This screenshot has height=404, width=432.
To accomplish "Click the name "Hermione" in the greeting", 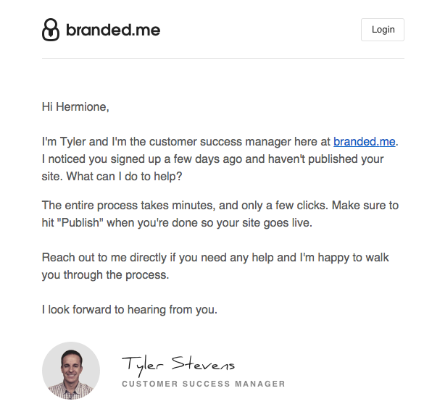I will [x=83, y=106].
